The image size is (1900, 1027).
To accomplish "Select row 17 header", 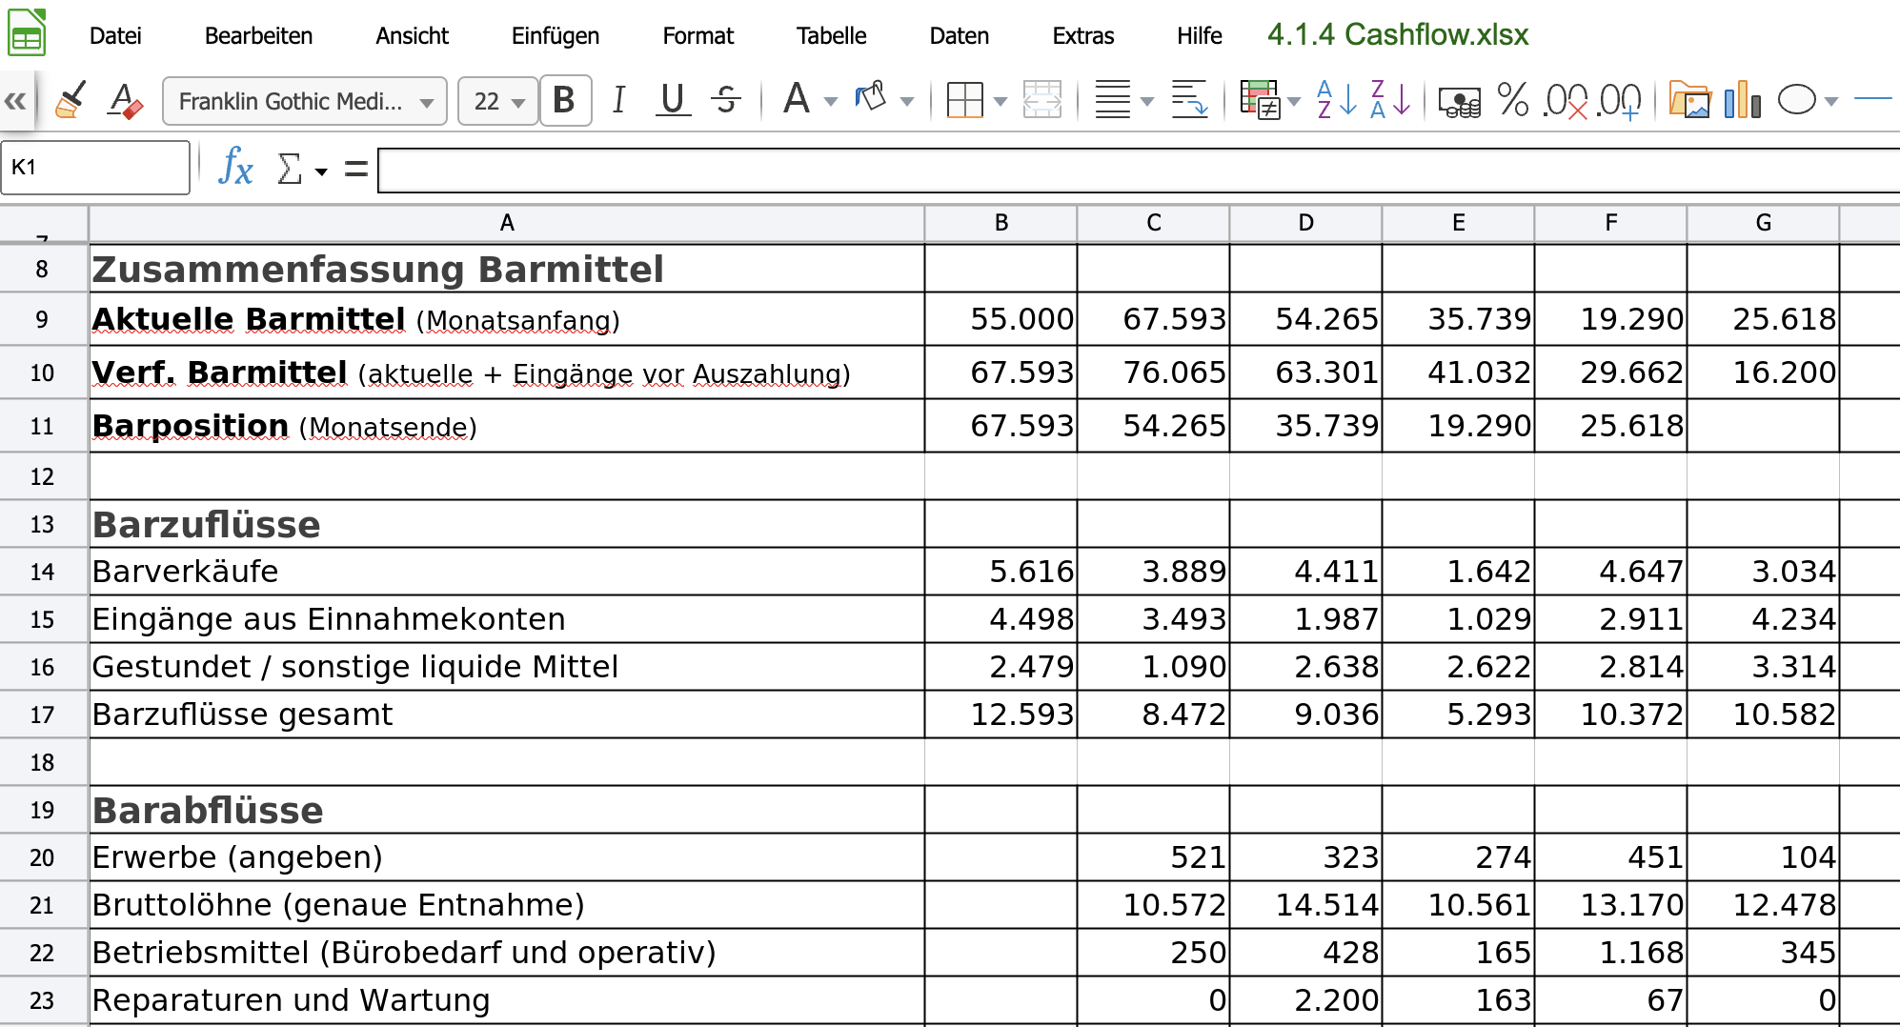I will [42, 715].
